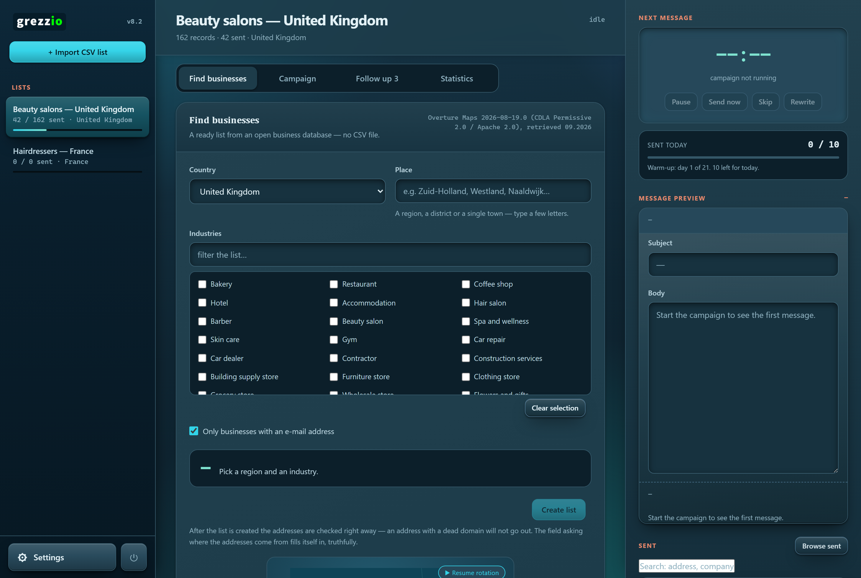Select the Hairdressers — France list
The width and height of the screenshot is (861, 578).
click(77, 159)
